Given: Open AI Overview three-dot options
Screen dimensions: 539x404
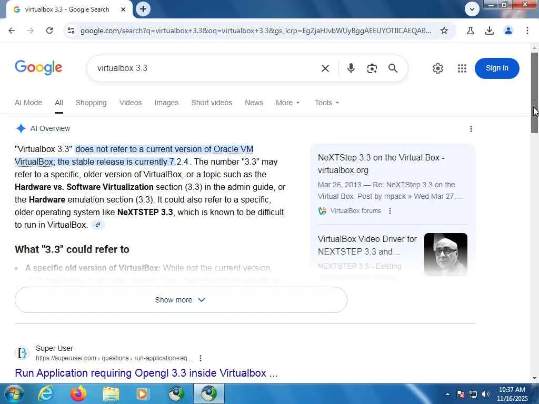Looking at the screenshot, I should pos(471,129).
